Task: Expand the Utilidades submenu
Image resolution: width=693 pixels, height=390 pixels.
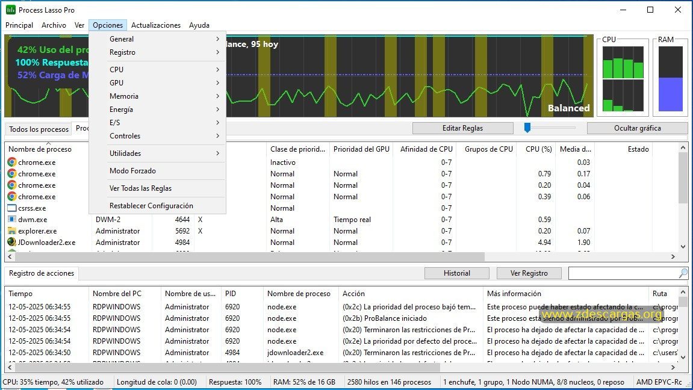Action: (x=157, y=153)
